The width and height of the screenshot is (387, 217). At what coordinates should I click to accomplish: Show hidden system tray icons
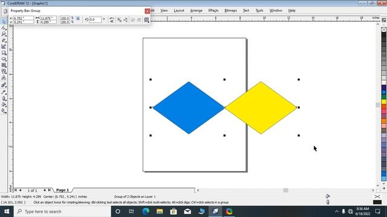[337, 212]
